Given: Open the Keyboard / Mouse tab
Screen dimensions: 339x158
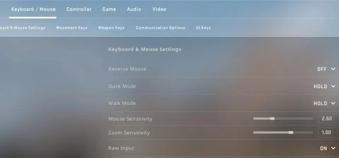Looking at the screenshot, I should pyautogui.click(x=33, y=9).
